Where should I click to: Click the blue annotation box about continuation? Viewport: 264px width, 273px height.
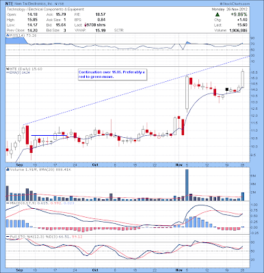click(x=112, y=74)
